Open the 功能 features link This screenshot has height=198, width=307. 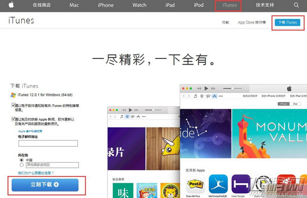226,23
